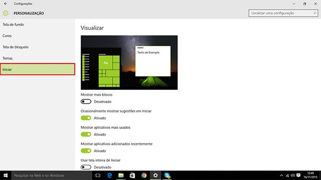Select Iniciar in the sidebar
321x180 pixels.
(x=38, y=69)
